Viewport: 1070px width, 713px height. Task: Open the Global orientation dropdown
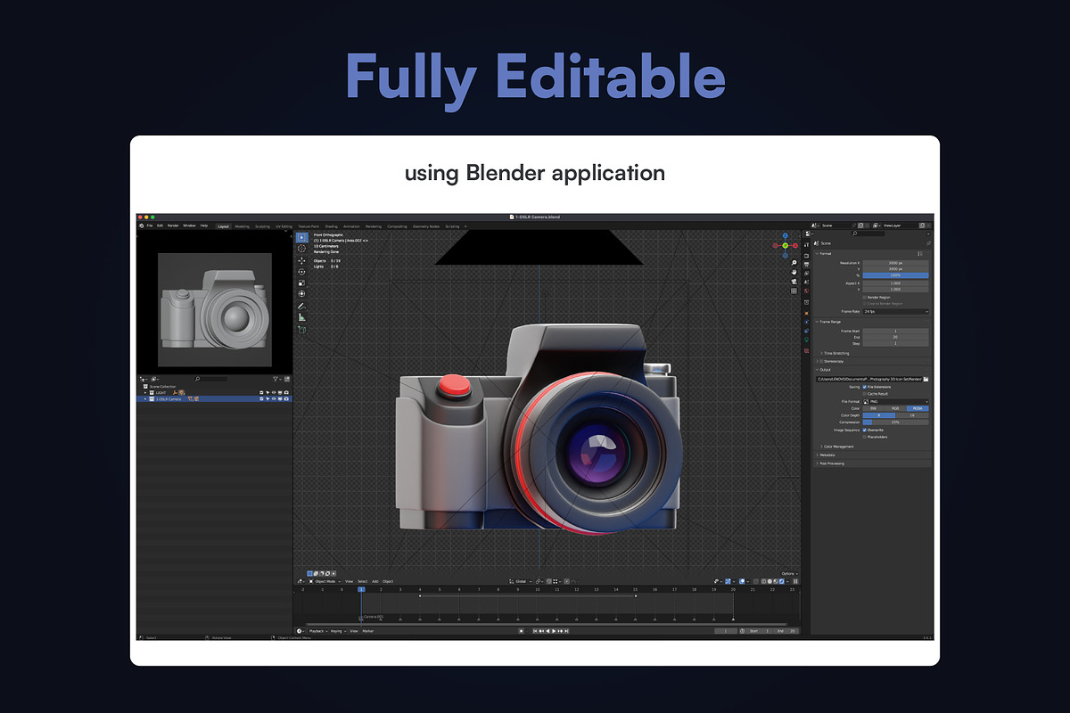(523, 581)
